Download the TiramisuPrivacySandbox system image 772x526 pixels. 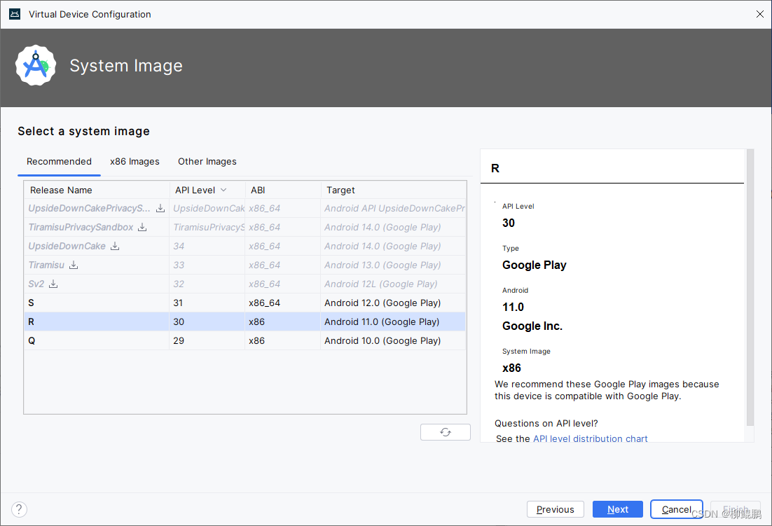coord(142,227)
